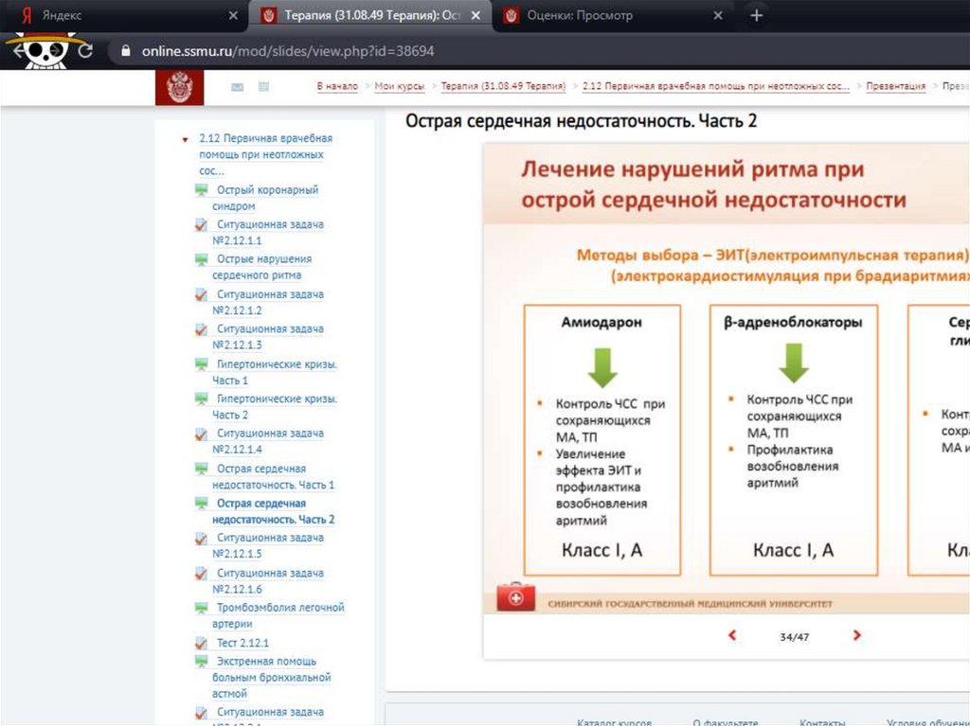Image resolution: width=970 pixels, height=726 pixels.
Task: Reload the page with the refresh icon
Action: pos(85,51)
